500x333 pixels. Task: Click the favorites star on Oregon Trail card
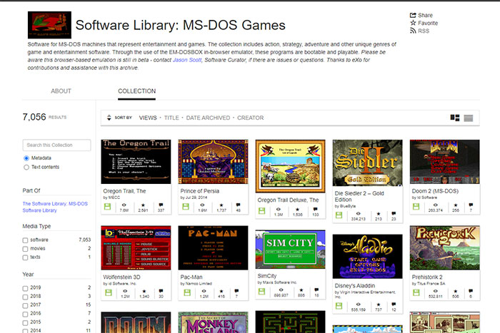pos(143,205)
